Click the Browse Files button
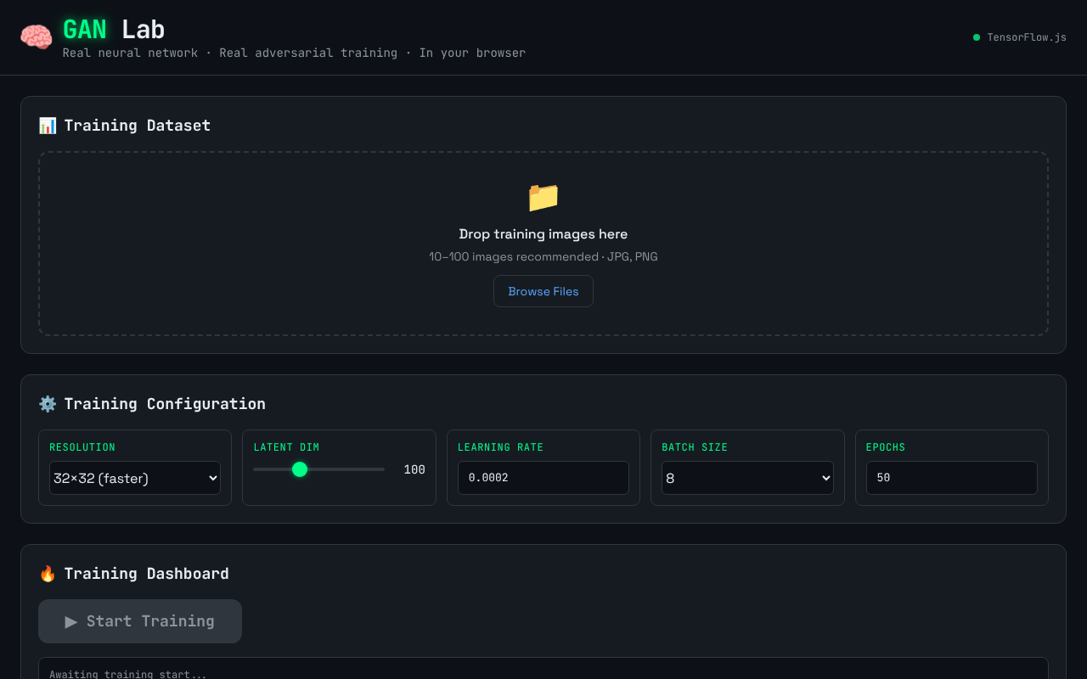 click(x=543, y=291)
